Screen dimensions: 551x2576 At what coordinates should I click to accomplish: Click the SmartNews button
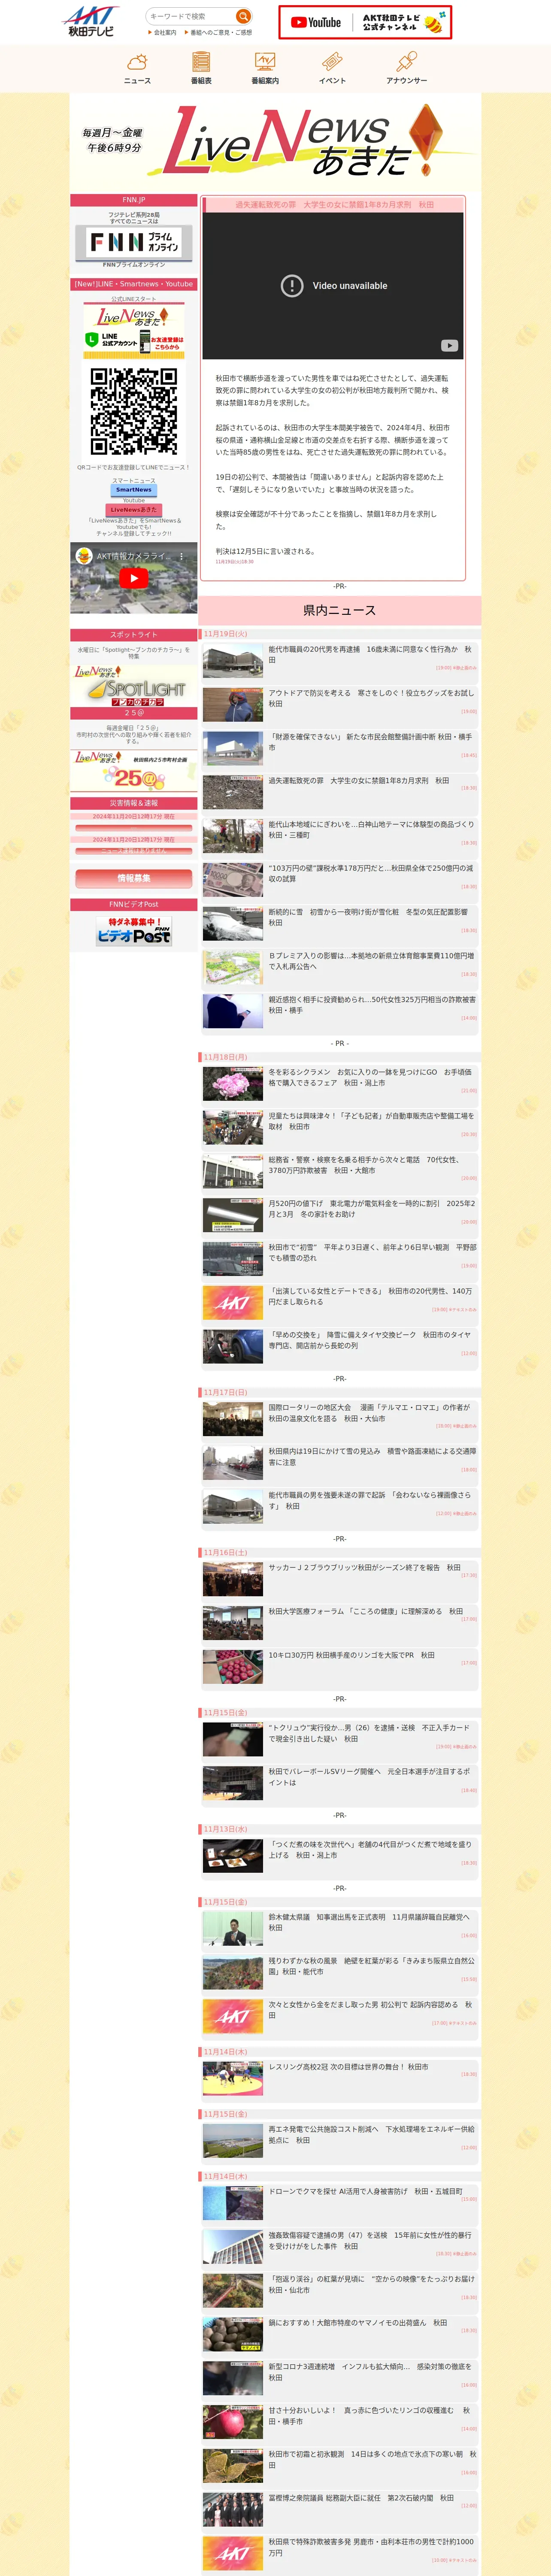coord(134,490)
